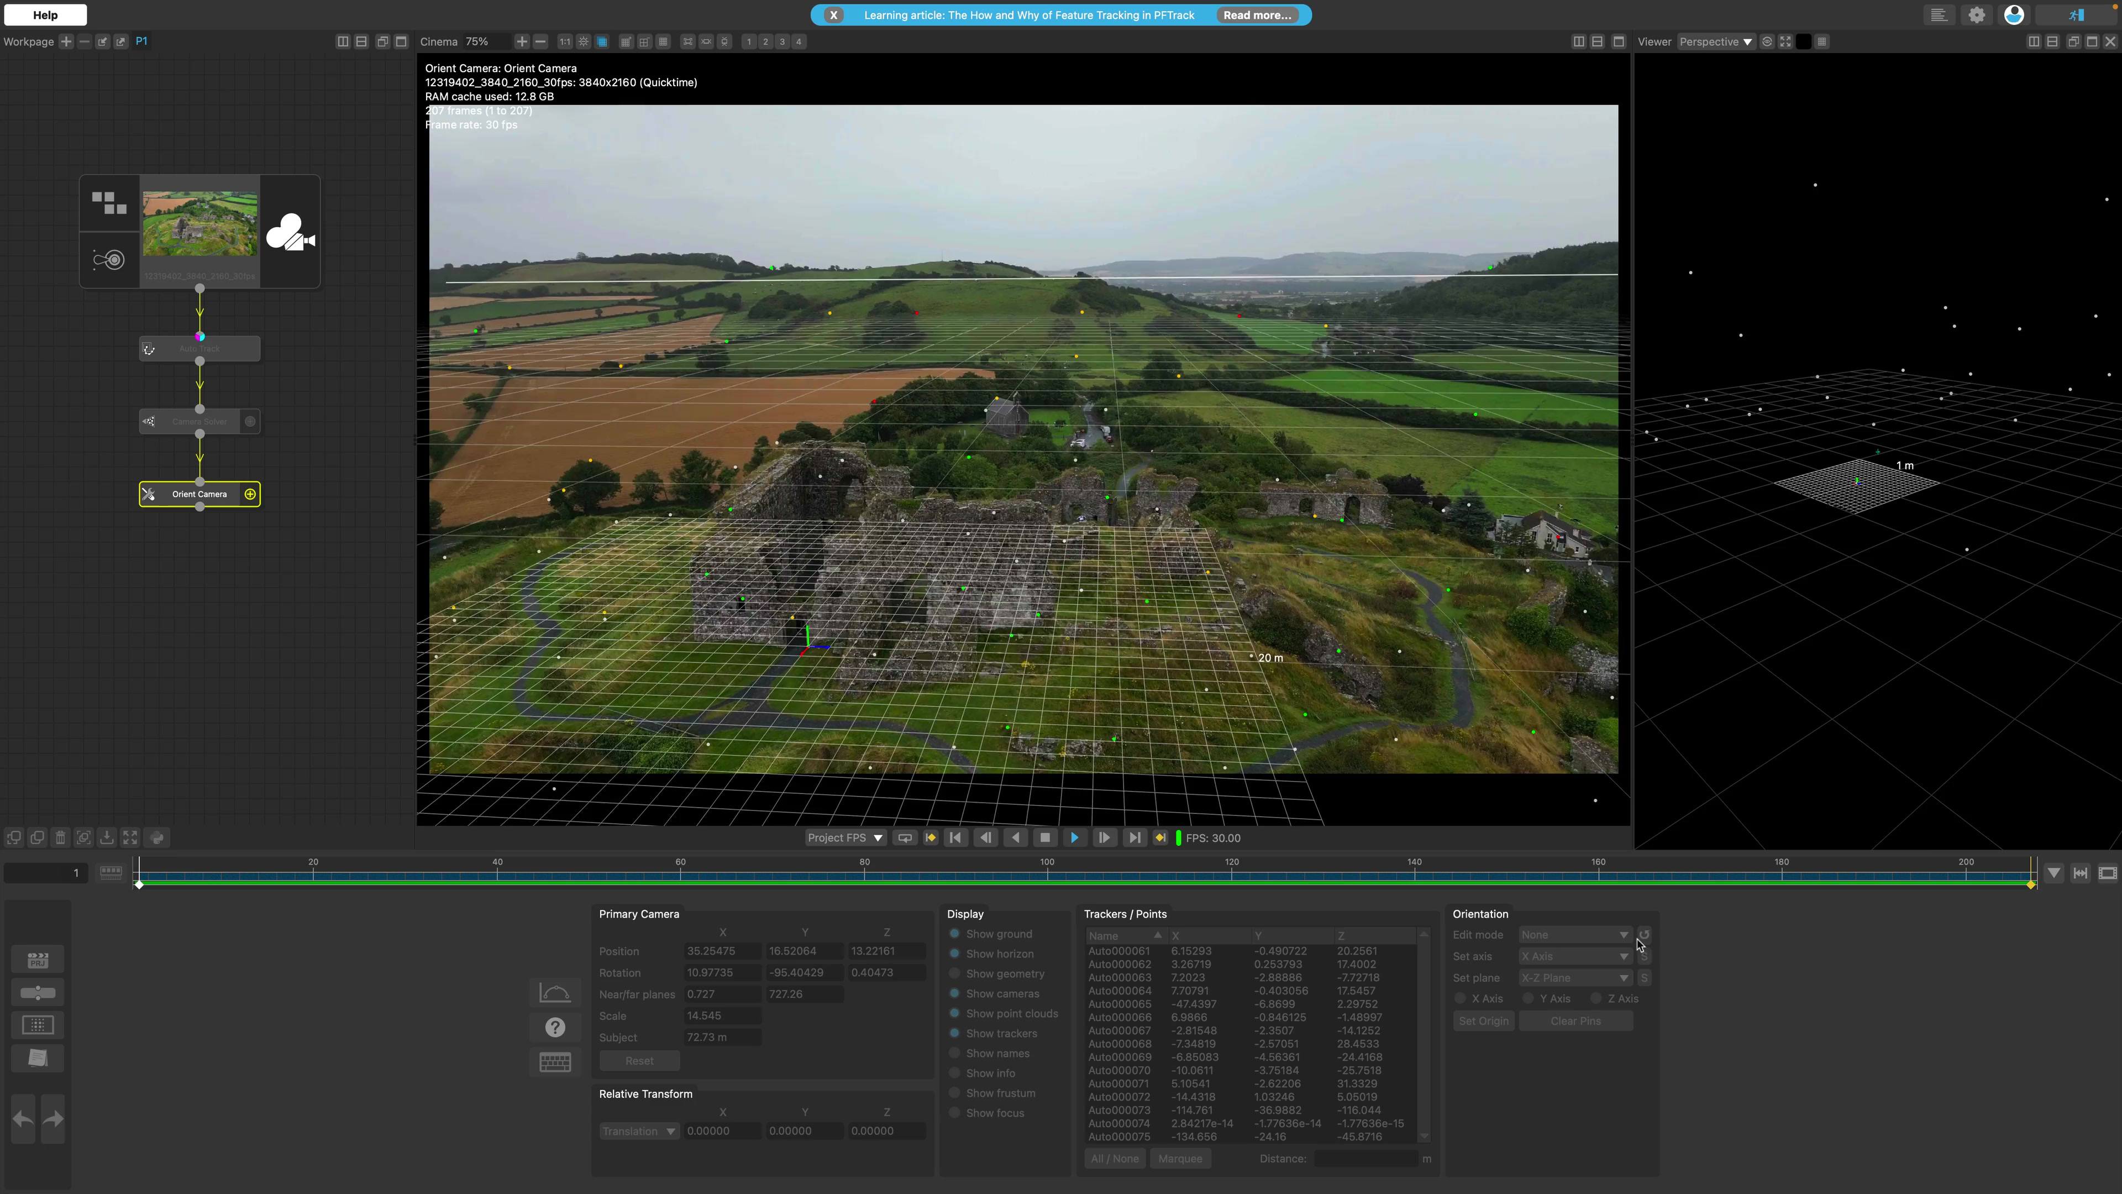This screenshot has width=2122, height=1194.
Task: Click the undo left arrow icon
Action: click(23, 1119)
